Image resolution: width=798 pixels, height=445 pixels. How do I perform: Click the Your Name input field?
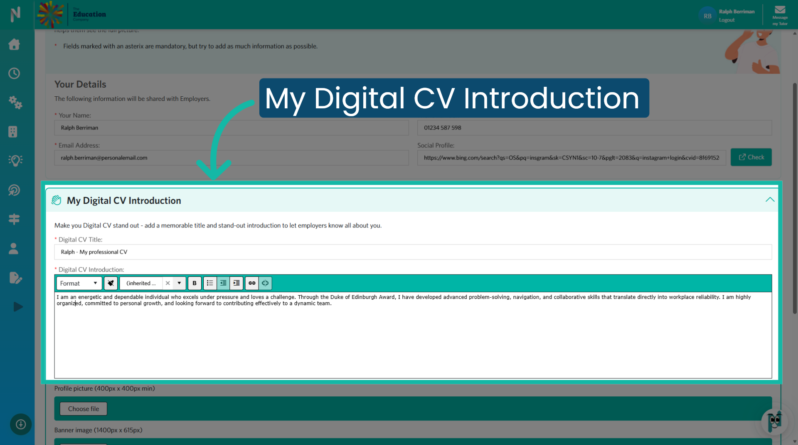pyautogui.click(x=232, y=128)
